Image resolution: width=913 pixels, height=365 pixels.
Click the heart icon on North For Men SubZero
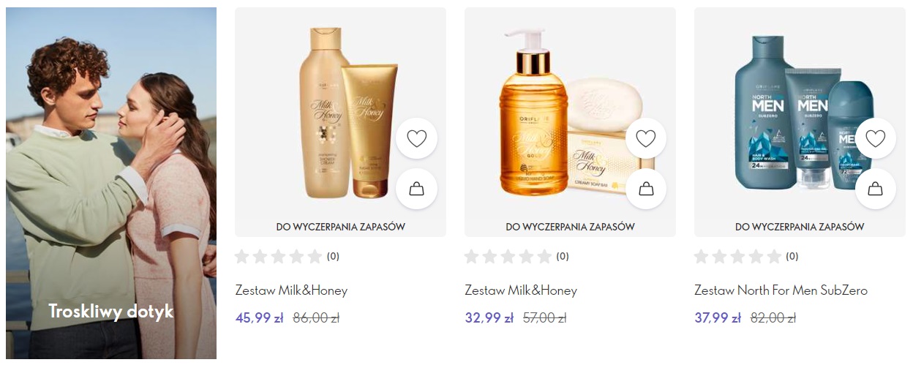876,138
